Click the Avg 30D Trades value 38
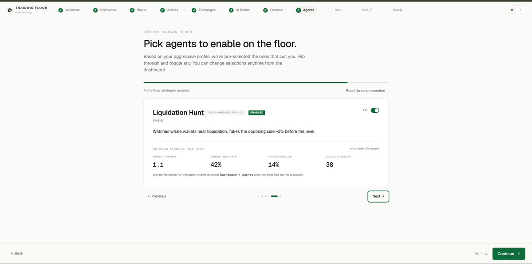Viewport: 532px width, 264px height. coord(329,165)
